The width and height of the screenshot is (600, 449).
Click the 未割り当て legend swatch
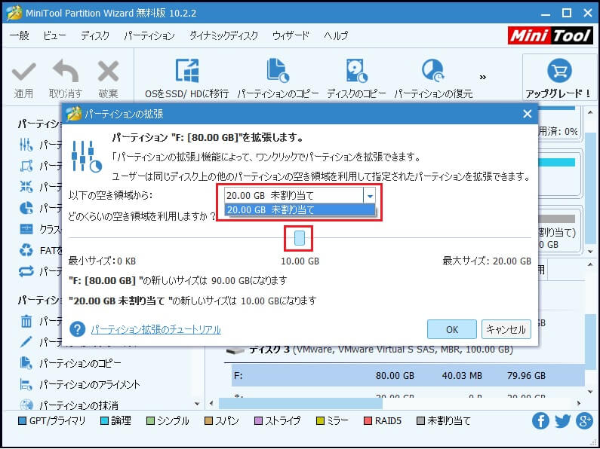pyautogui.click(x=420, y=420)
